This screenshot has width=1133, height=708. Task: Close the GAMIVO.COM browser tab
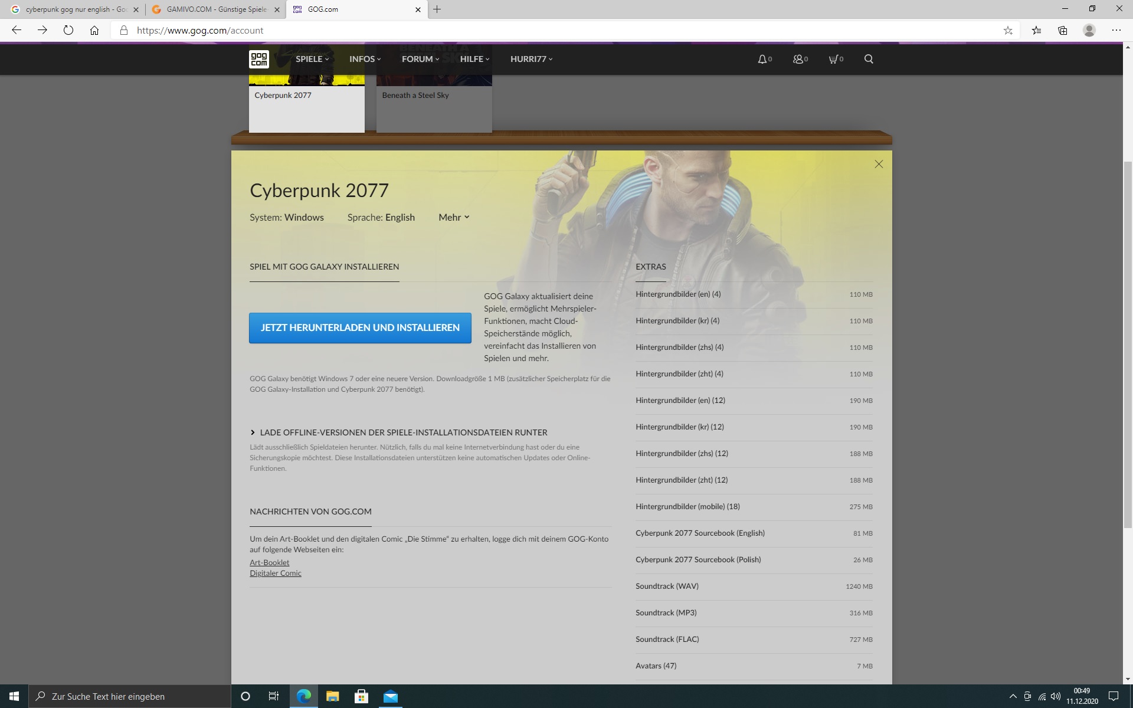(x=277, y=9)
